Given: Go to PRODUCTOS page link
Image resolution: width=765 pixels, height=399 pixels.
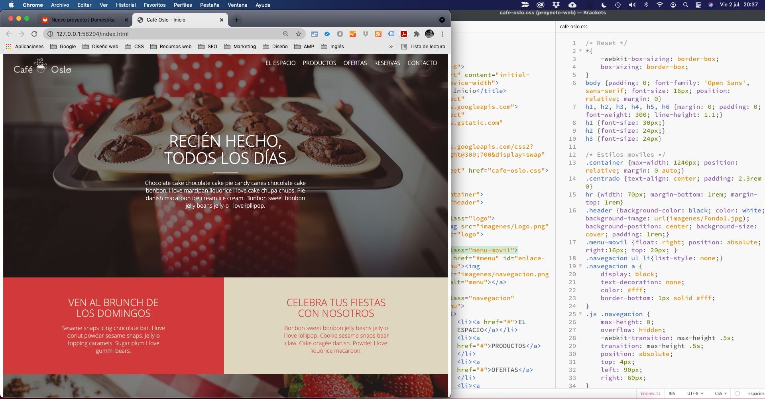Looking at the screenshot, I should (x=319, y=63).
